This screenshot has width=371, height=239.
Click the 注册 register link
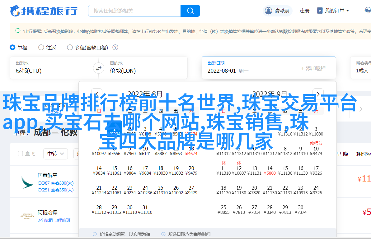click(304, 11)
